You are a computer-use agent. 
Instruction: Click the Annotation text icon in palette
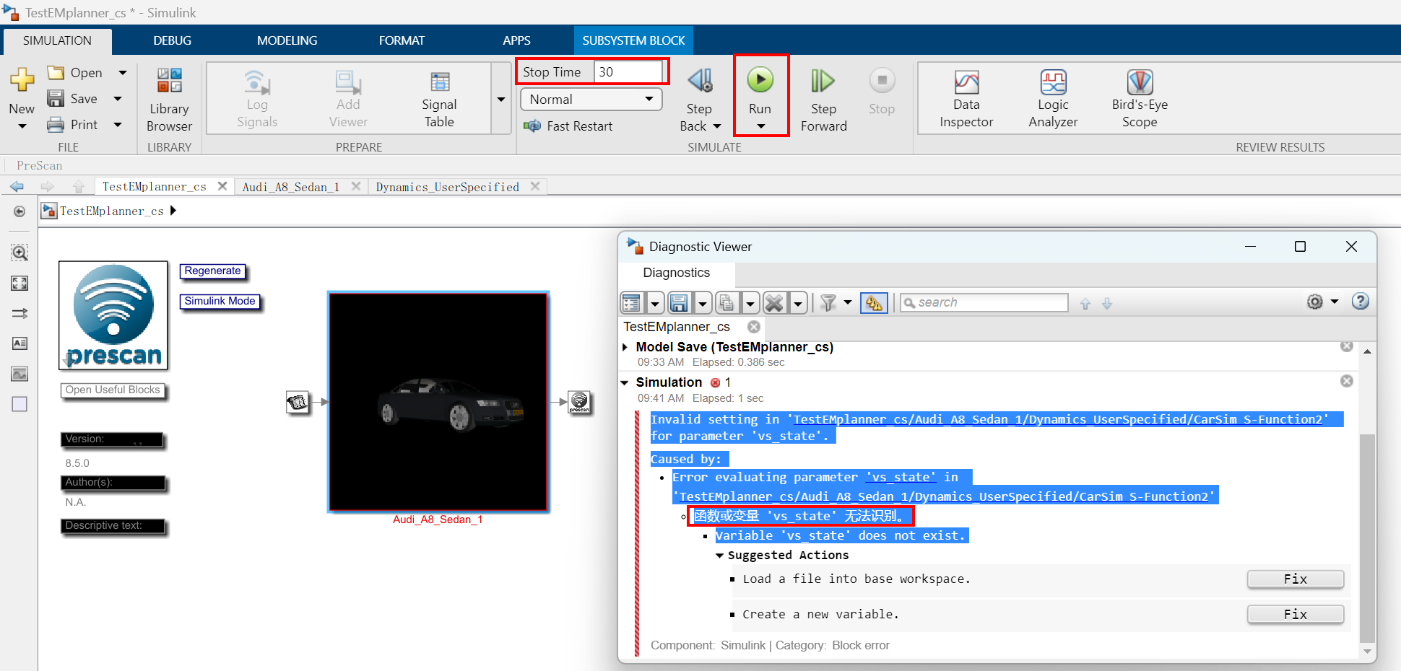click(x=19, y=343)
